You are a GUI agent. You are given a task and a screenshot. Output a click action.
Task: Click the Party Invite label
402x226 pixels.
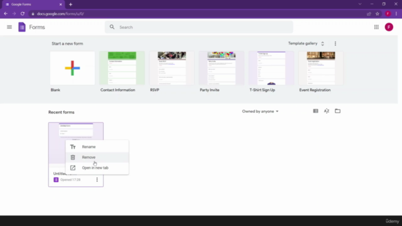click(209, 90)
